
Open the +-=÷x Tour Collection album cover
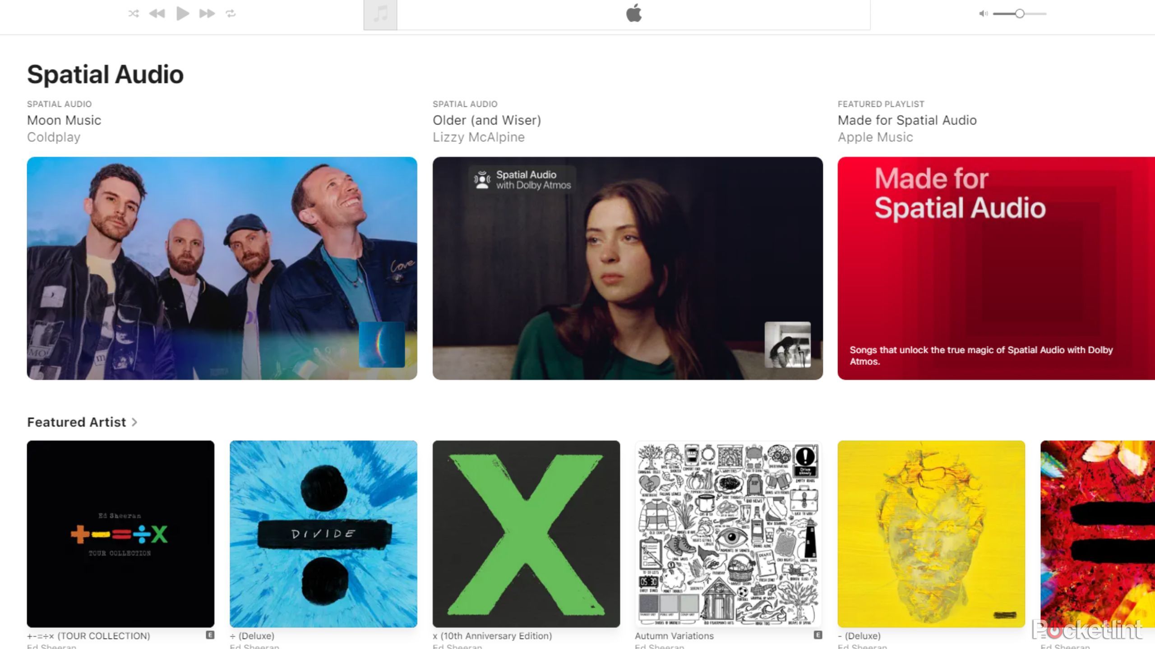pos(120,534)
